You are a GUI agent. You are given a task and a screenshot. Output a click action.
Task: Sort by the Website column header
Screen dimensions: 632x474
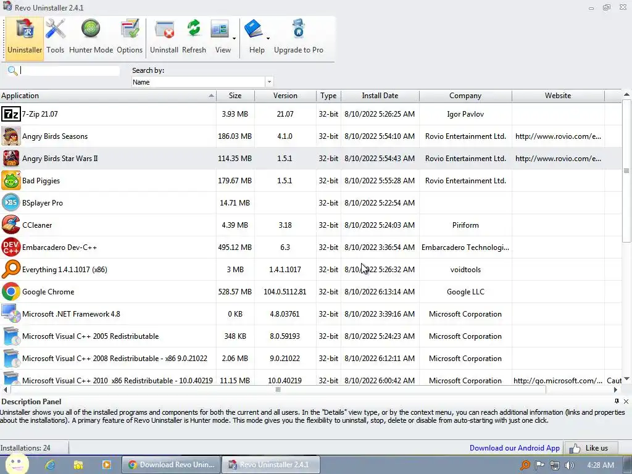pos(558,96)
